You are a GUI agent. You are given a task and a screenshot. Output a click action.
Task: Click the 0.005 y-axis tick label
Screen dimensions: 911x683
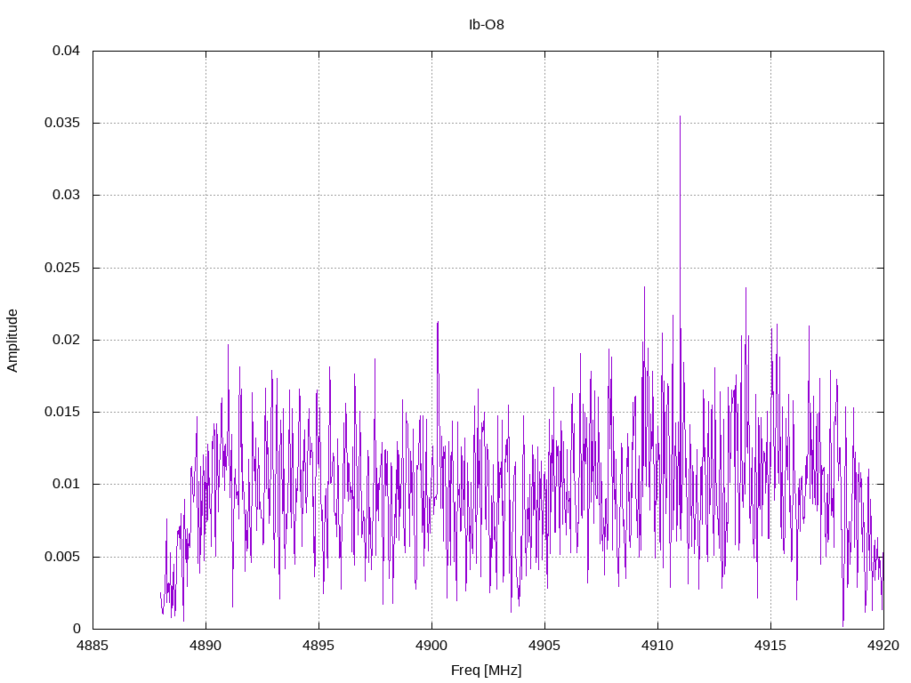[x=62, y=557]
